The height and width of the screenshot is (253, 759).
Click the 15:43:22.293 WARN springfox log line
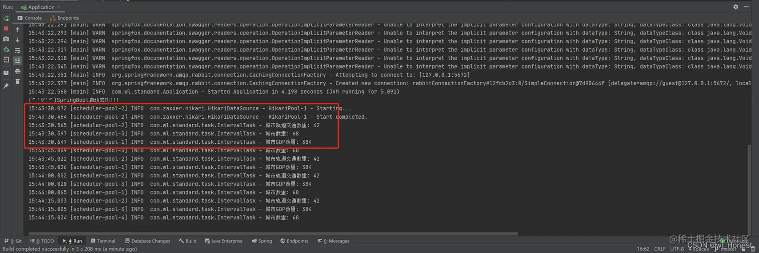point(390,33)
